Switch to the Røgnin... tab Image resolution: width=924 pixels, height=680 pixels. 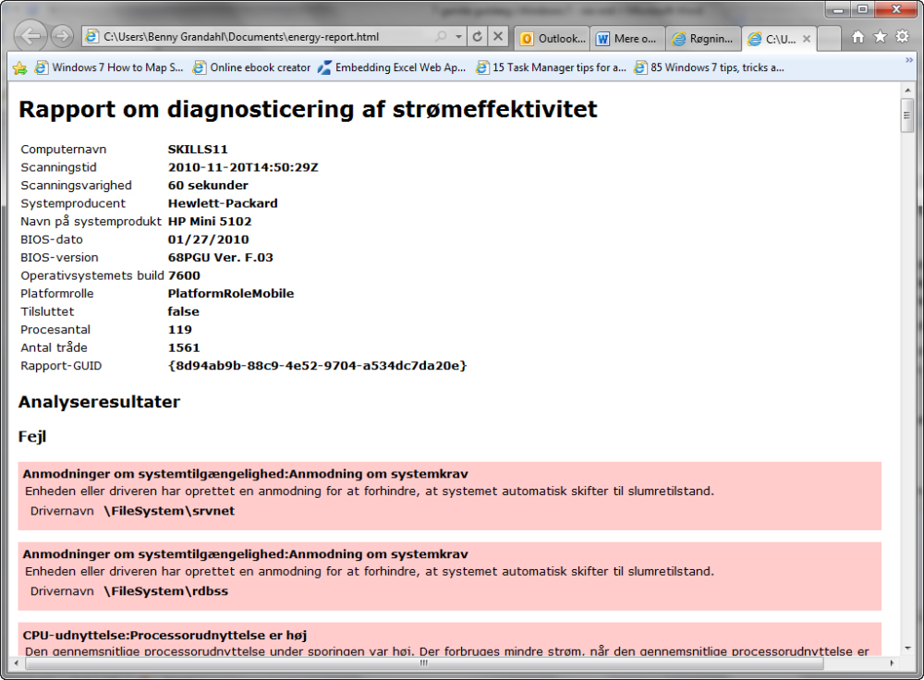703,39
